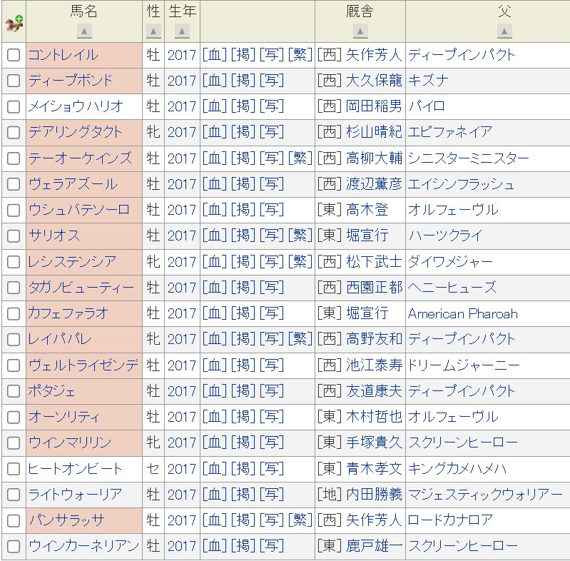Click the horse add icon in table header

click(x=14, y=23)
